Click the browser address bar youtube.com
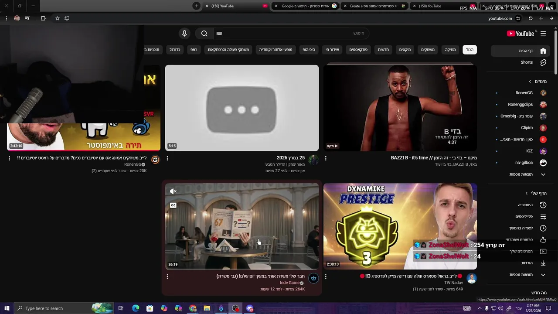558x314 pixels. coord(500,18)
